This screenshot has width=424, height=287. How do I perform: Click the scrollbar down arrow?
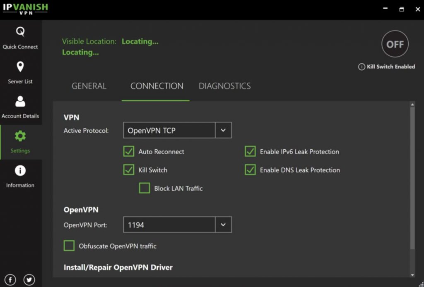[x=412, y=275]
